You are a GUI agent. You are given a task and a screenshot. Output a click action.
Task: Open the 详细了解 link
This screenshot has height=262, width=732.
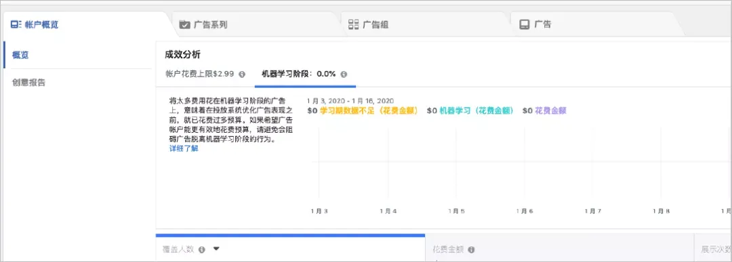point(184,149)
